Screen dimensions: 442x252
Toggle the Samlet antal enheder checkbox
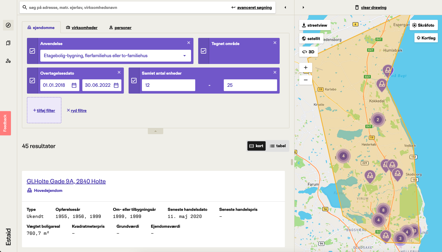pos(134,81)
